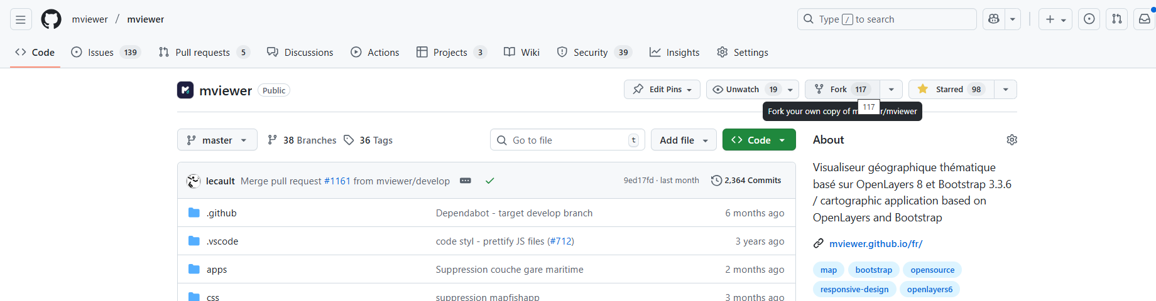This screenshot has width=1156, height=301.
Task: Open the master branch selector
Action: (x=217, y=140)
